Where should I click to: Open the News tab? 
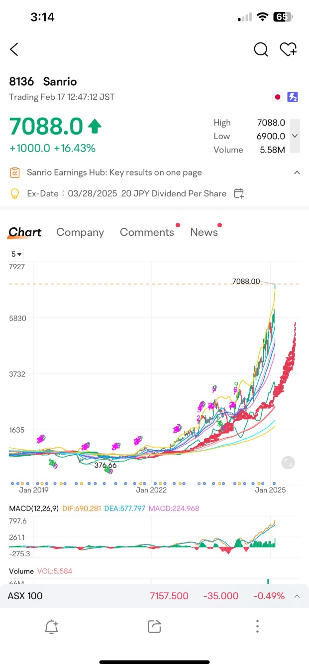pos(204,232)
